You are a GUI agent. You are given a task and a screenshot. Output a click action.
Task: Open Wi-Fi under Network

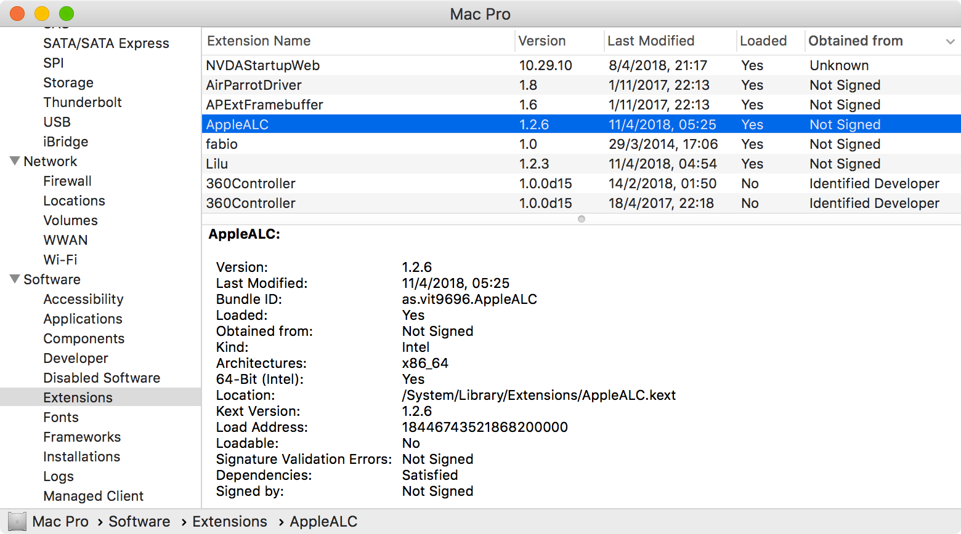pos(60,260)
